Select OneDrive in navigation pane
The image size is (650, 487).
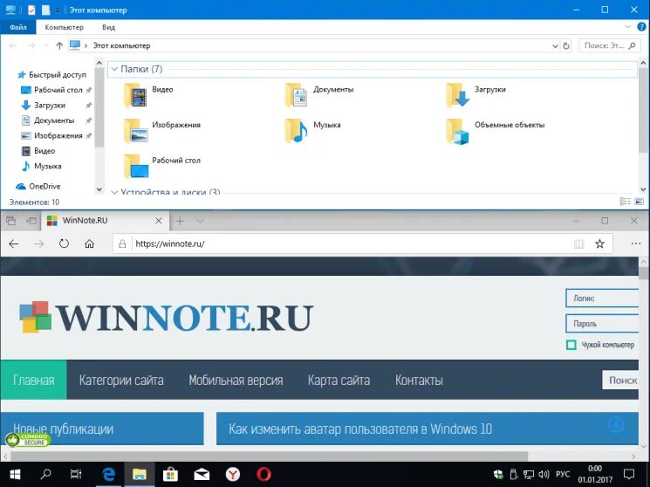tap(38, 187)
